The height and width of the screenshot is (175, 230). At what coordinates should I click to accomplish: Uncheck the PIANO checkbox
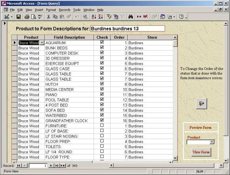(102, 94)
